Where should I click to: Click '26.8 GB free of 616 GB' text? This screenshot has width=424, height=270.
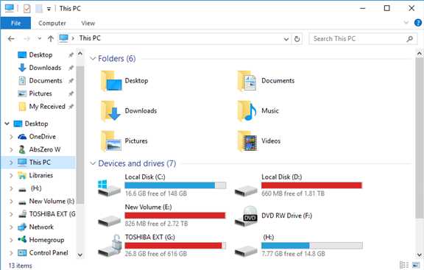coord(156,254)
